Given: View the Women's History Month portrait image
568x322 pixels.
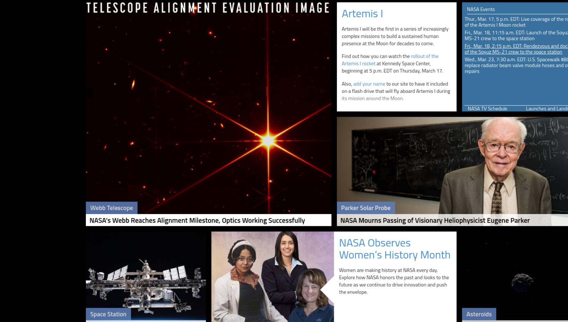Looking at the screenshot, I should click(273, 277).
